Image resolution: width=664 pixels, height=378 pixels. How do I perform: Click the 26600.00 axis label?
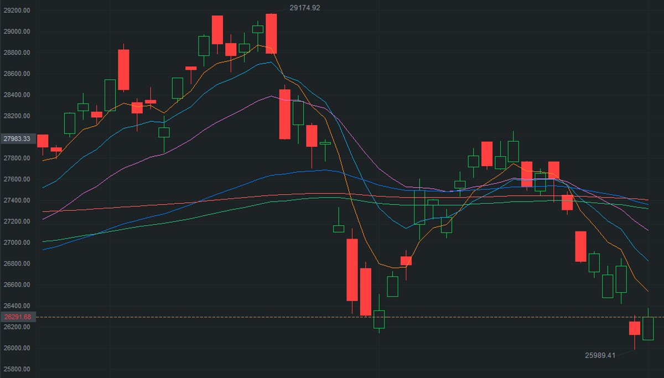click(17, 284)
